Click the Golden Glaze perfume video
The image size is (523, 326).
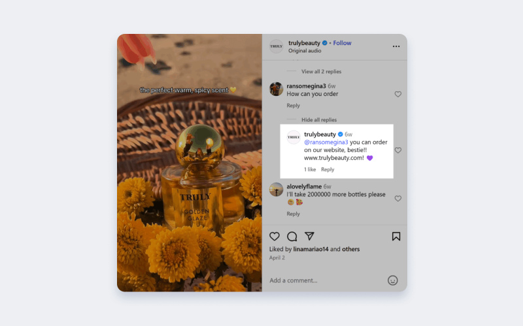click(190, 162)
